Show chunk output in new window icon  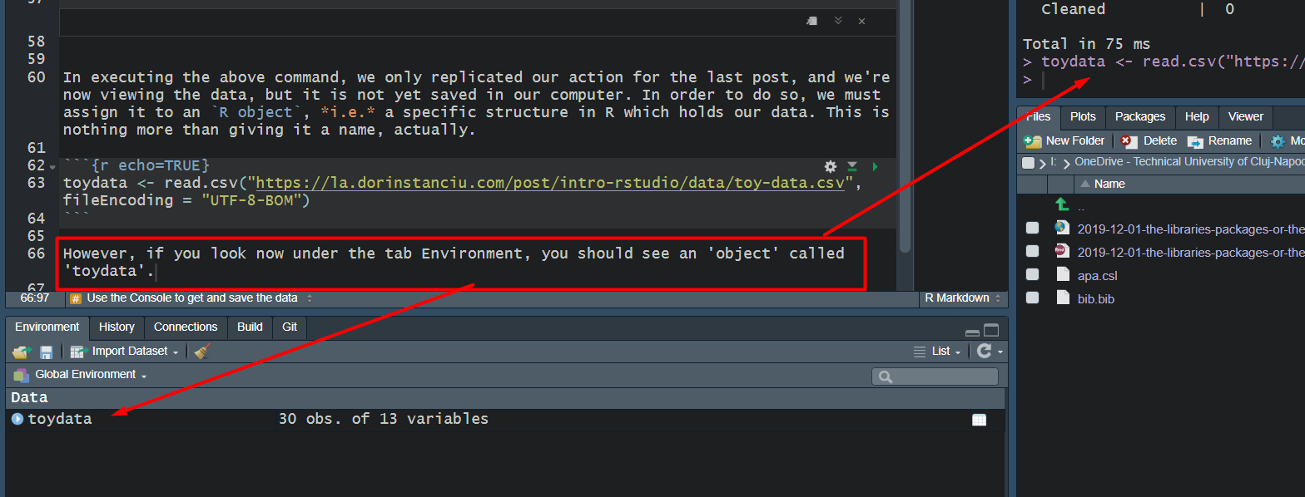point(812,21)
